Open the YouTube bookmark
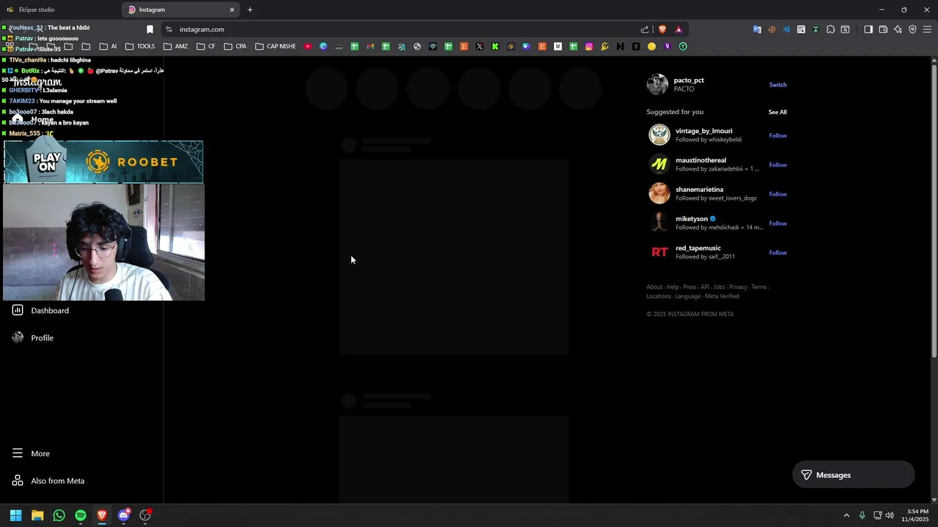Screen dimensions: 938x527 click(x=308, y=46)
